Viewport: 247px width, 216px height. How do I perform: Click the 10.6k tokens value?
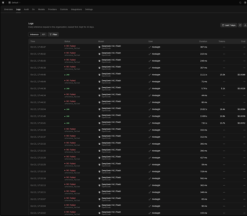pos(222,116)
